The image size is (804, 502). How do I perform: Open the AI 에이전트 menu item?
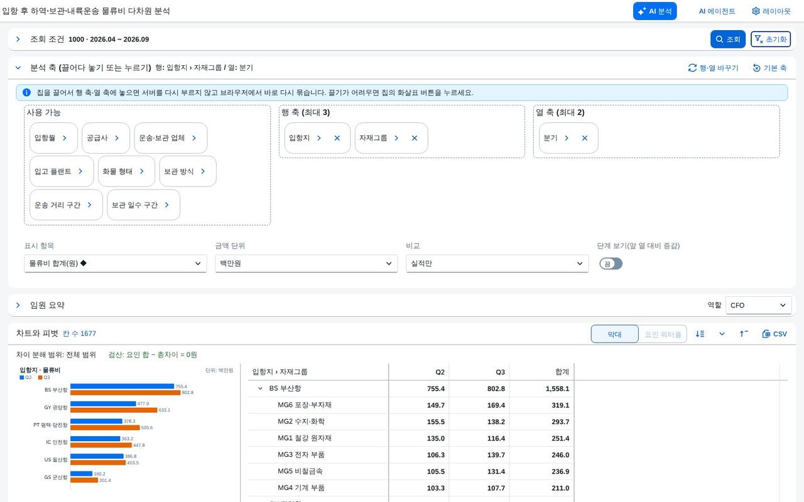point(717,11)
